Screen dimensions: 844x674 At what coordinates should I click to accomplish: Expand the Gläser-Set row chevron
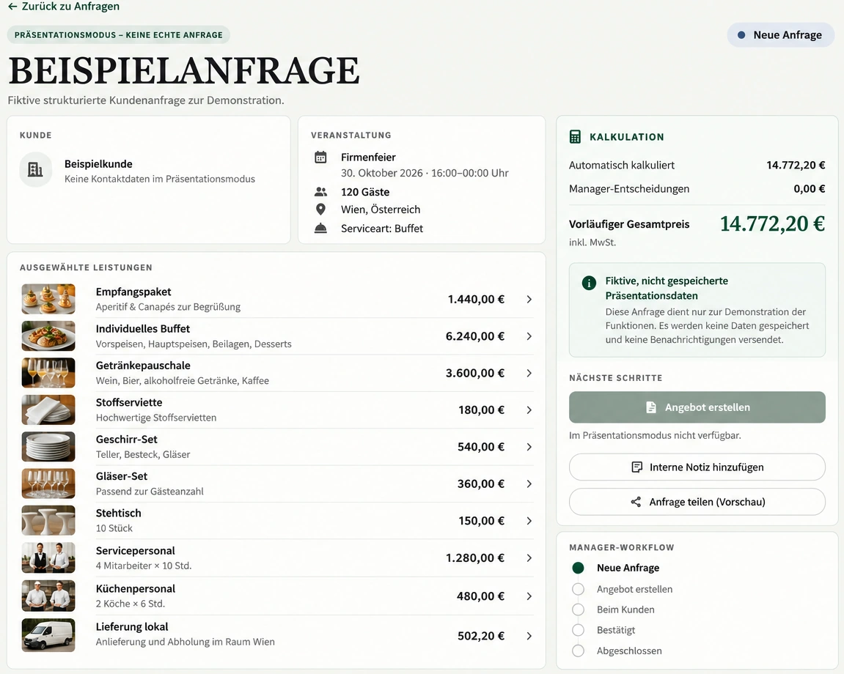[529, 484]
